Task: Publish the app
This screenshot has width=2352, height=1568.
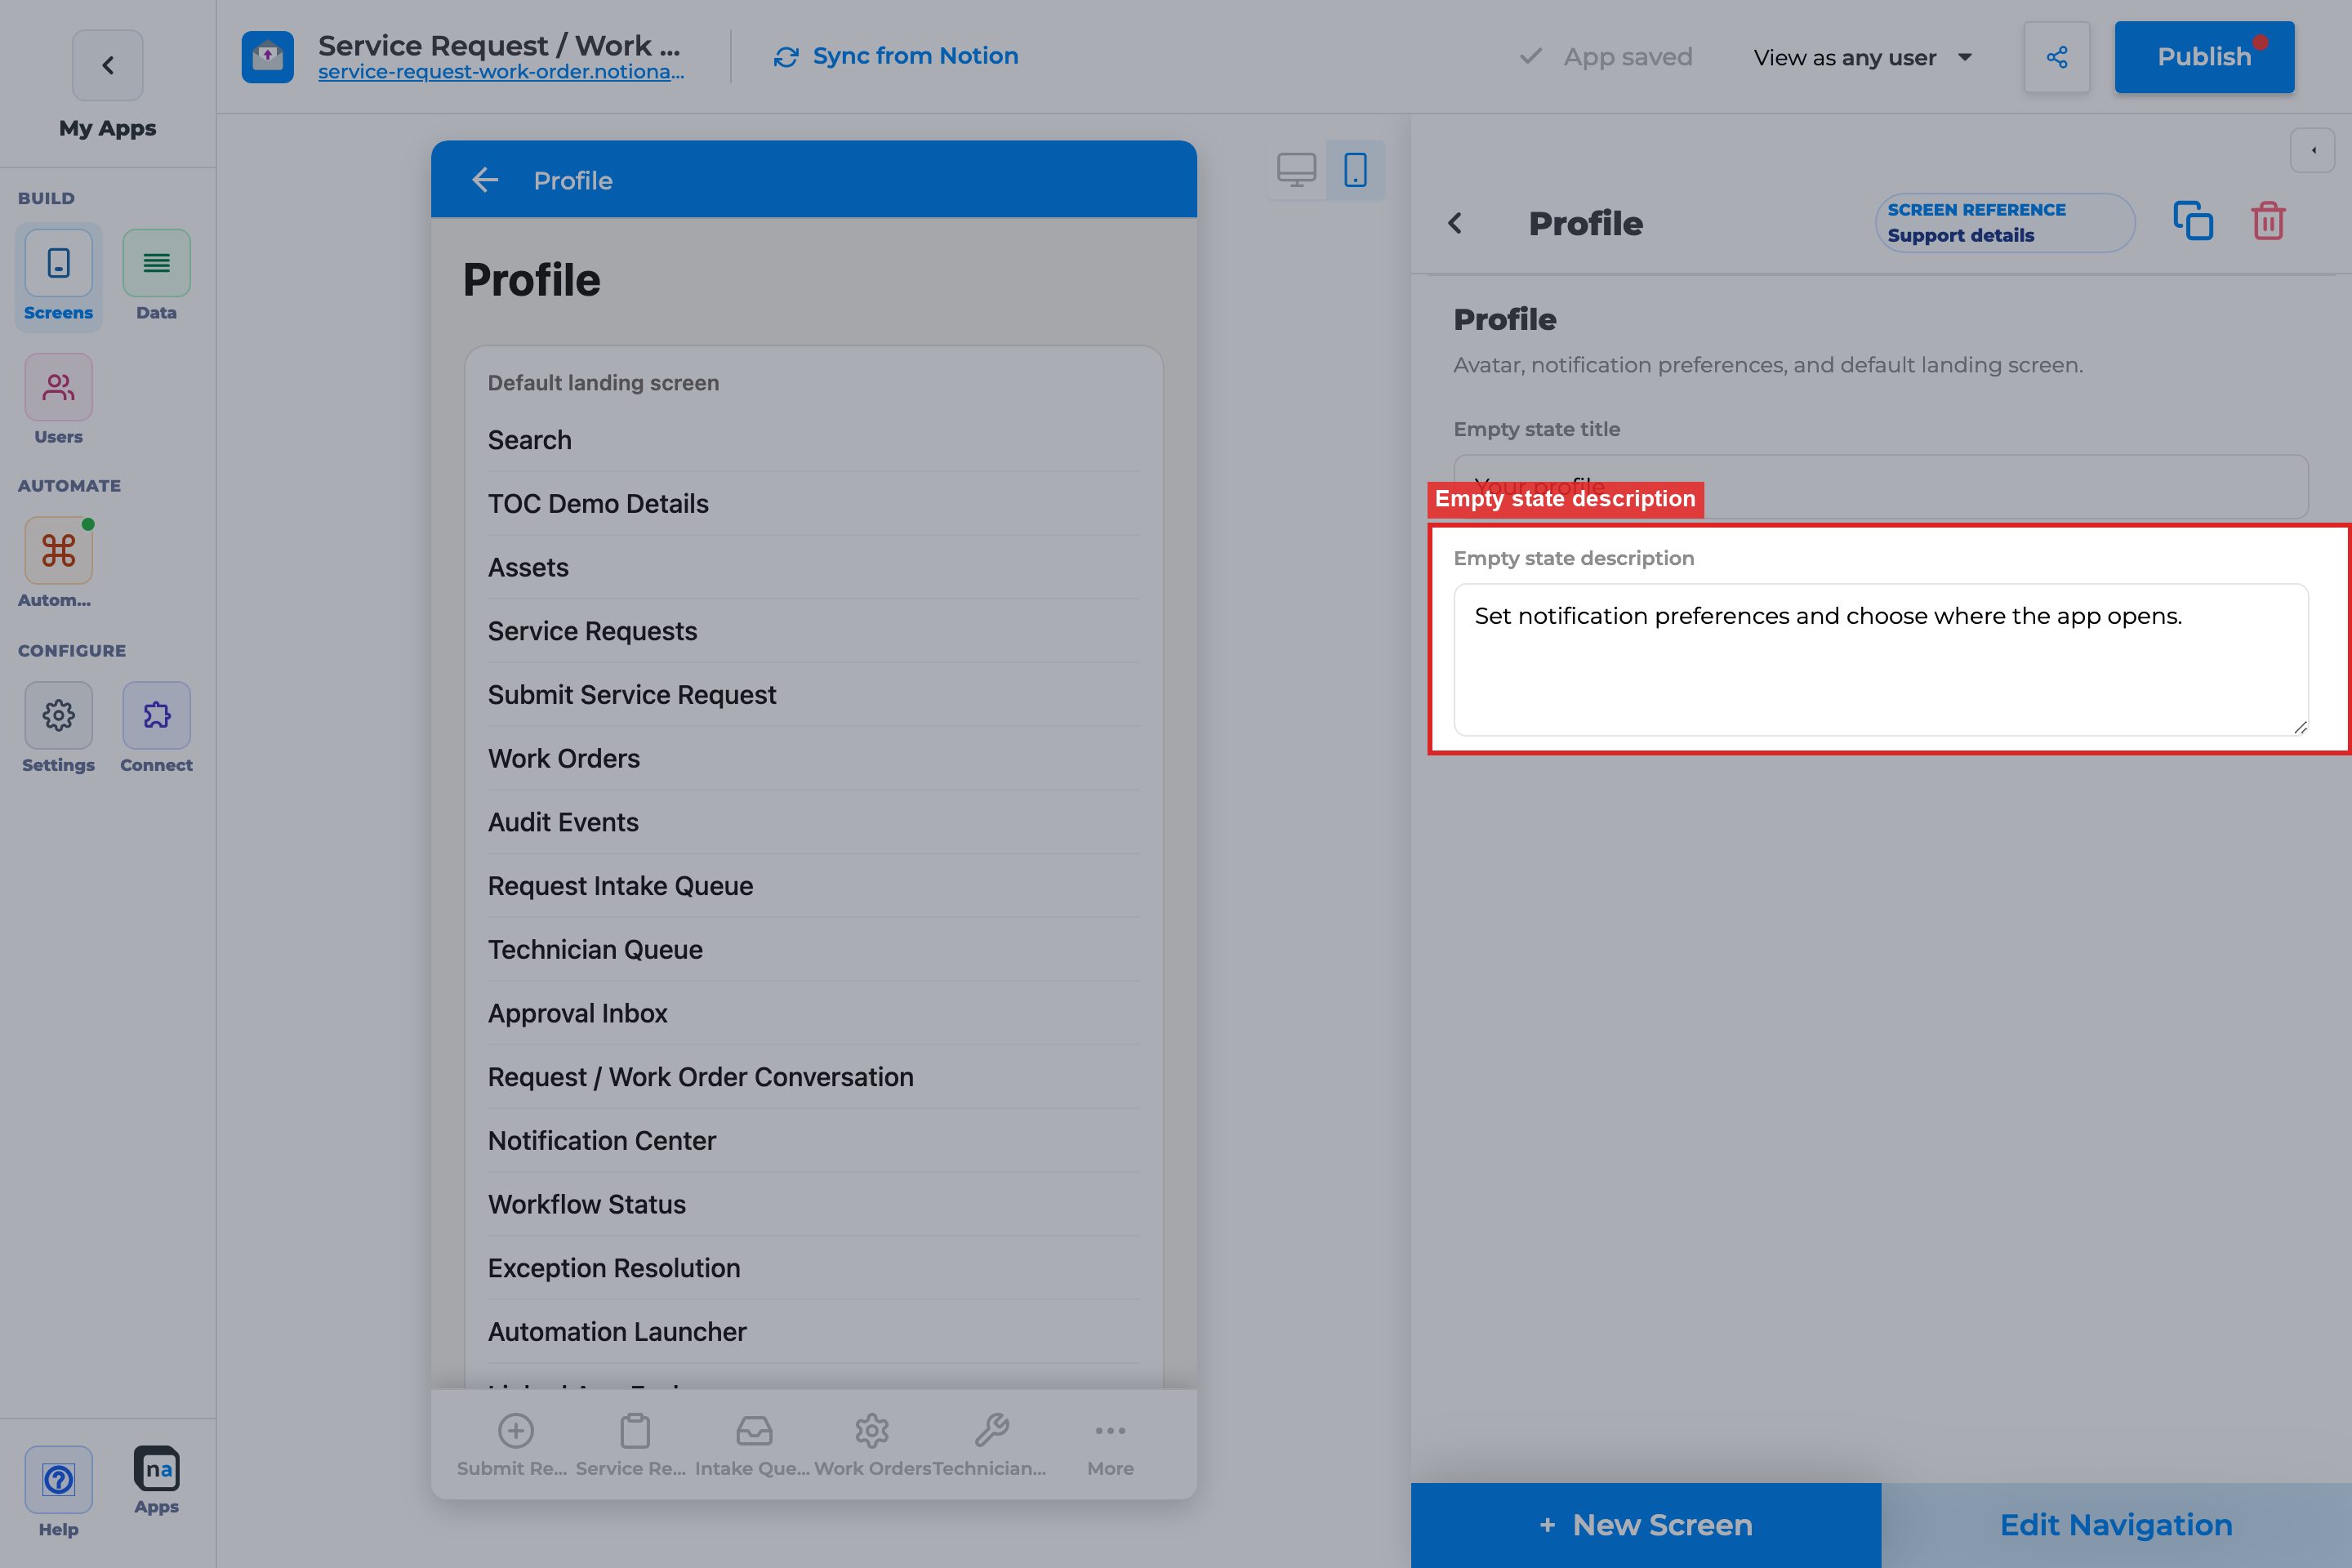Action: 2204,57
